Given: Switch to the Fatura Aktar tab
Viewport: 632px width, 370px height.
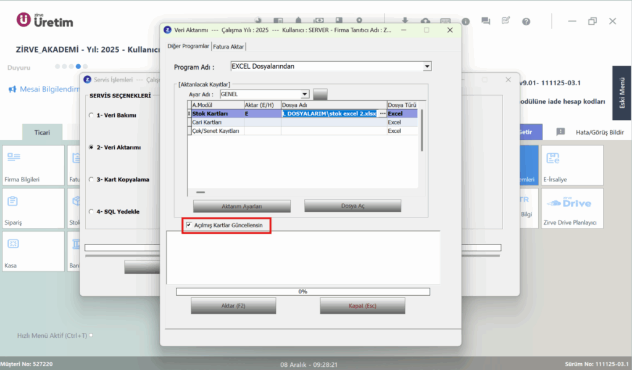Looking at the screenshot, I should tap(228, 46).
